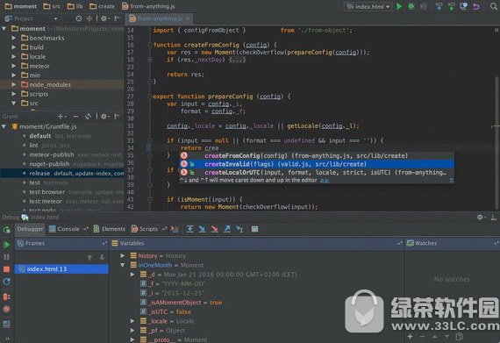Viewport: 500px width, 343px height.
Task: Click Step Into in the debugger toolbar
Action: coord(202,229)
